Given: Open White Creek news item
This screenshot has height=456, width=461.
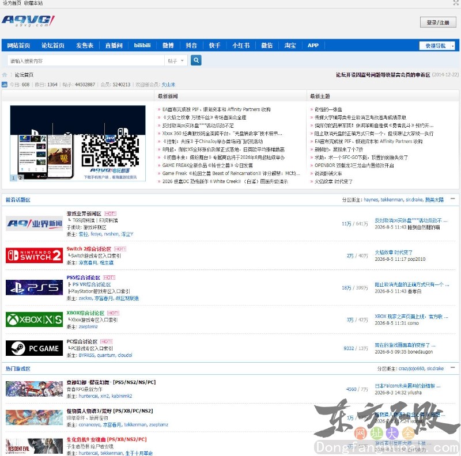Looking at the screenshot, I should (x=225, y=181).
